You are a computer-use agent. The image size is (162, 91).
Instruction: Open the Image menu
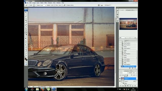pyautogui.click(x=34, y=3)
